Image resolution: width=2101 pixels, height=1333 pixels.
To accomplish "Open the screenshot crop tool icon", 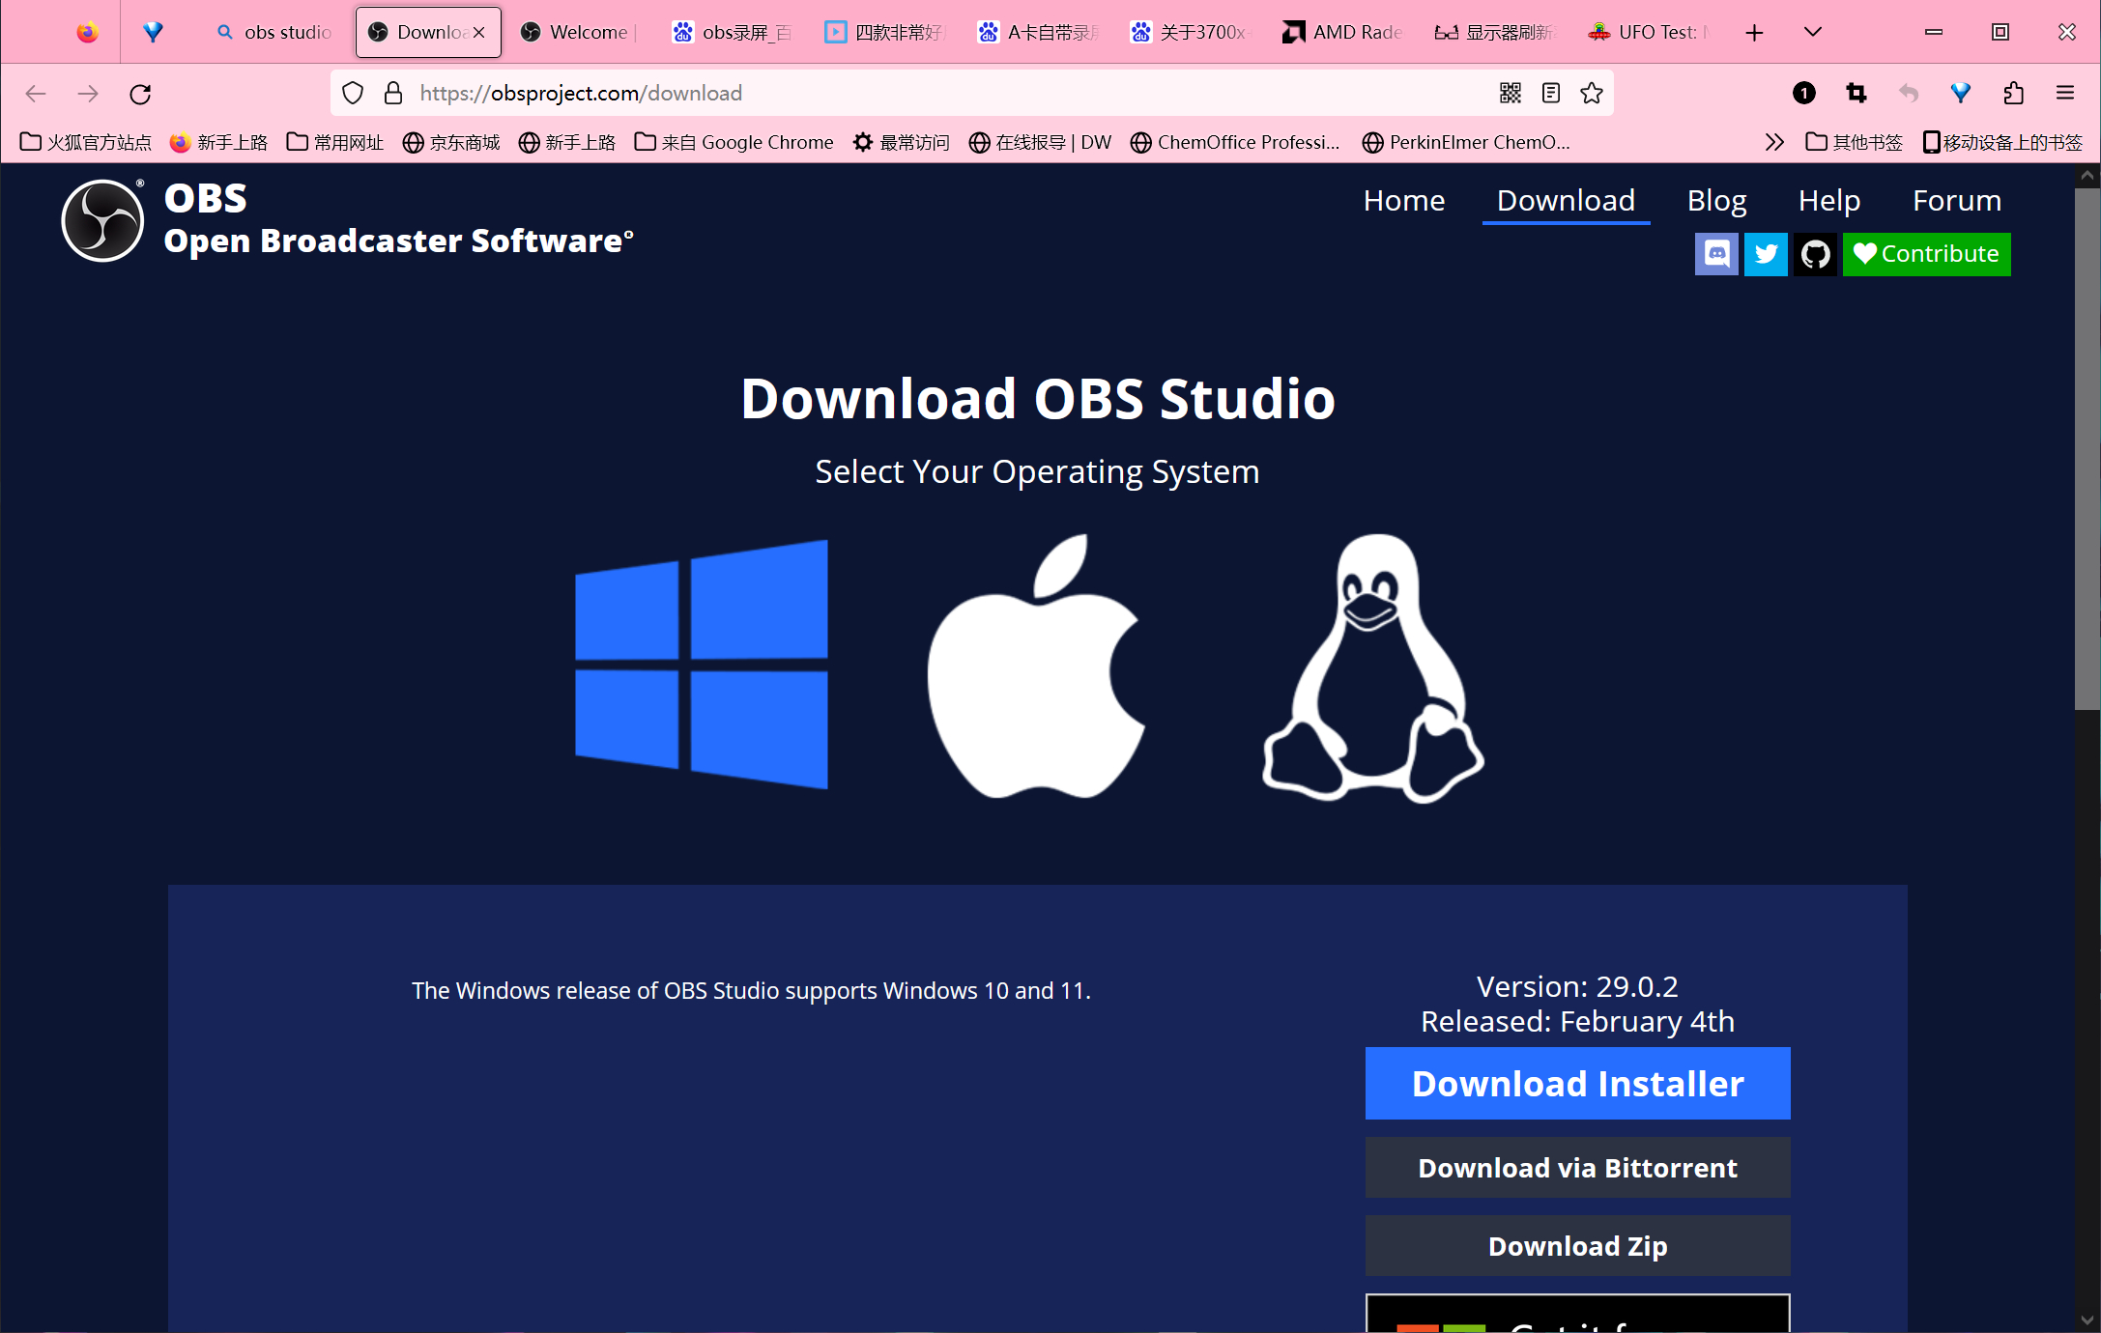I will coord(1856,93).
